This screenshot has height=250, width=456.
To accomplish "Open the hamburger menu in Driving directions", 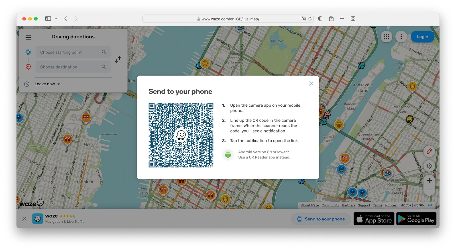I will click(28, 37).
